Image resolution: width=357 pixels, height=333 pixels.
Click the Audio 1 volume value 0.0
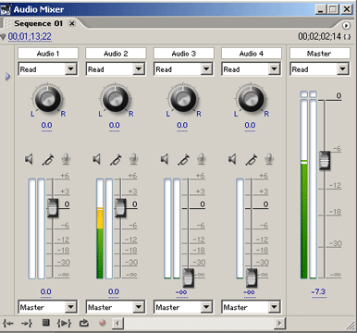point(45,291)
